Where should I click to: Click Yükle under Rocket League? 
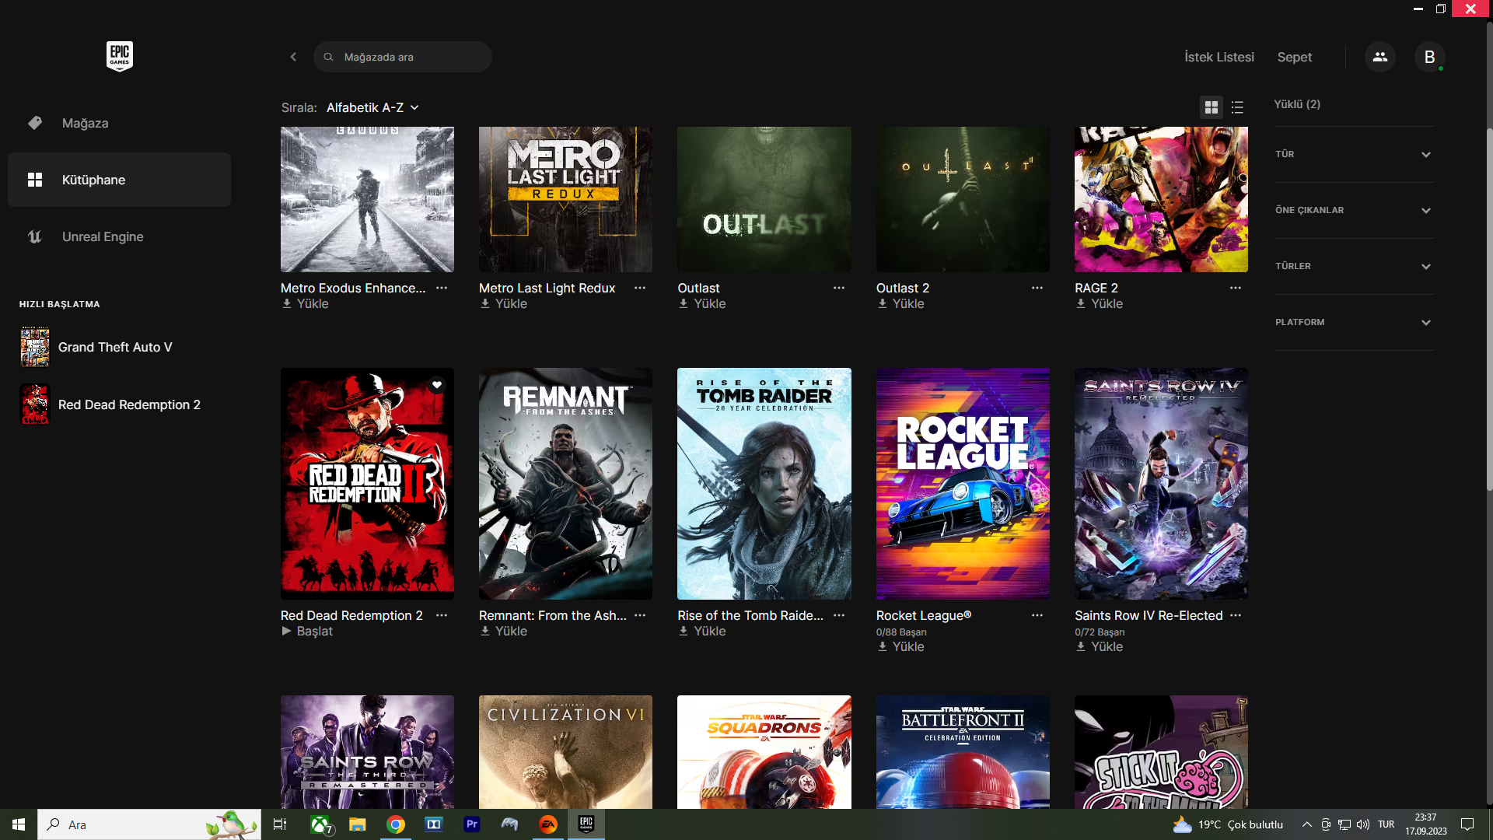coord(900,647)
